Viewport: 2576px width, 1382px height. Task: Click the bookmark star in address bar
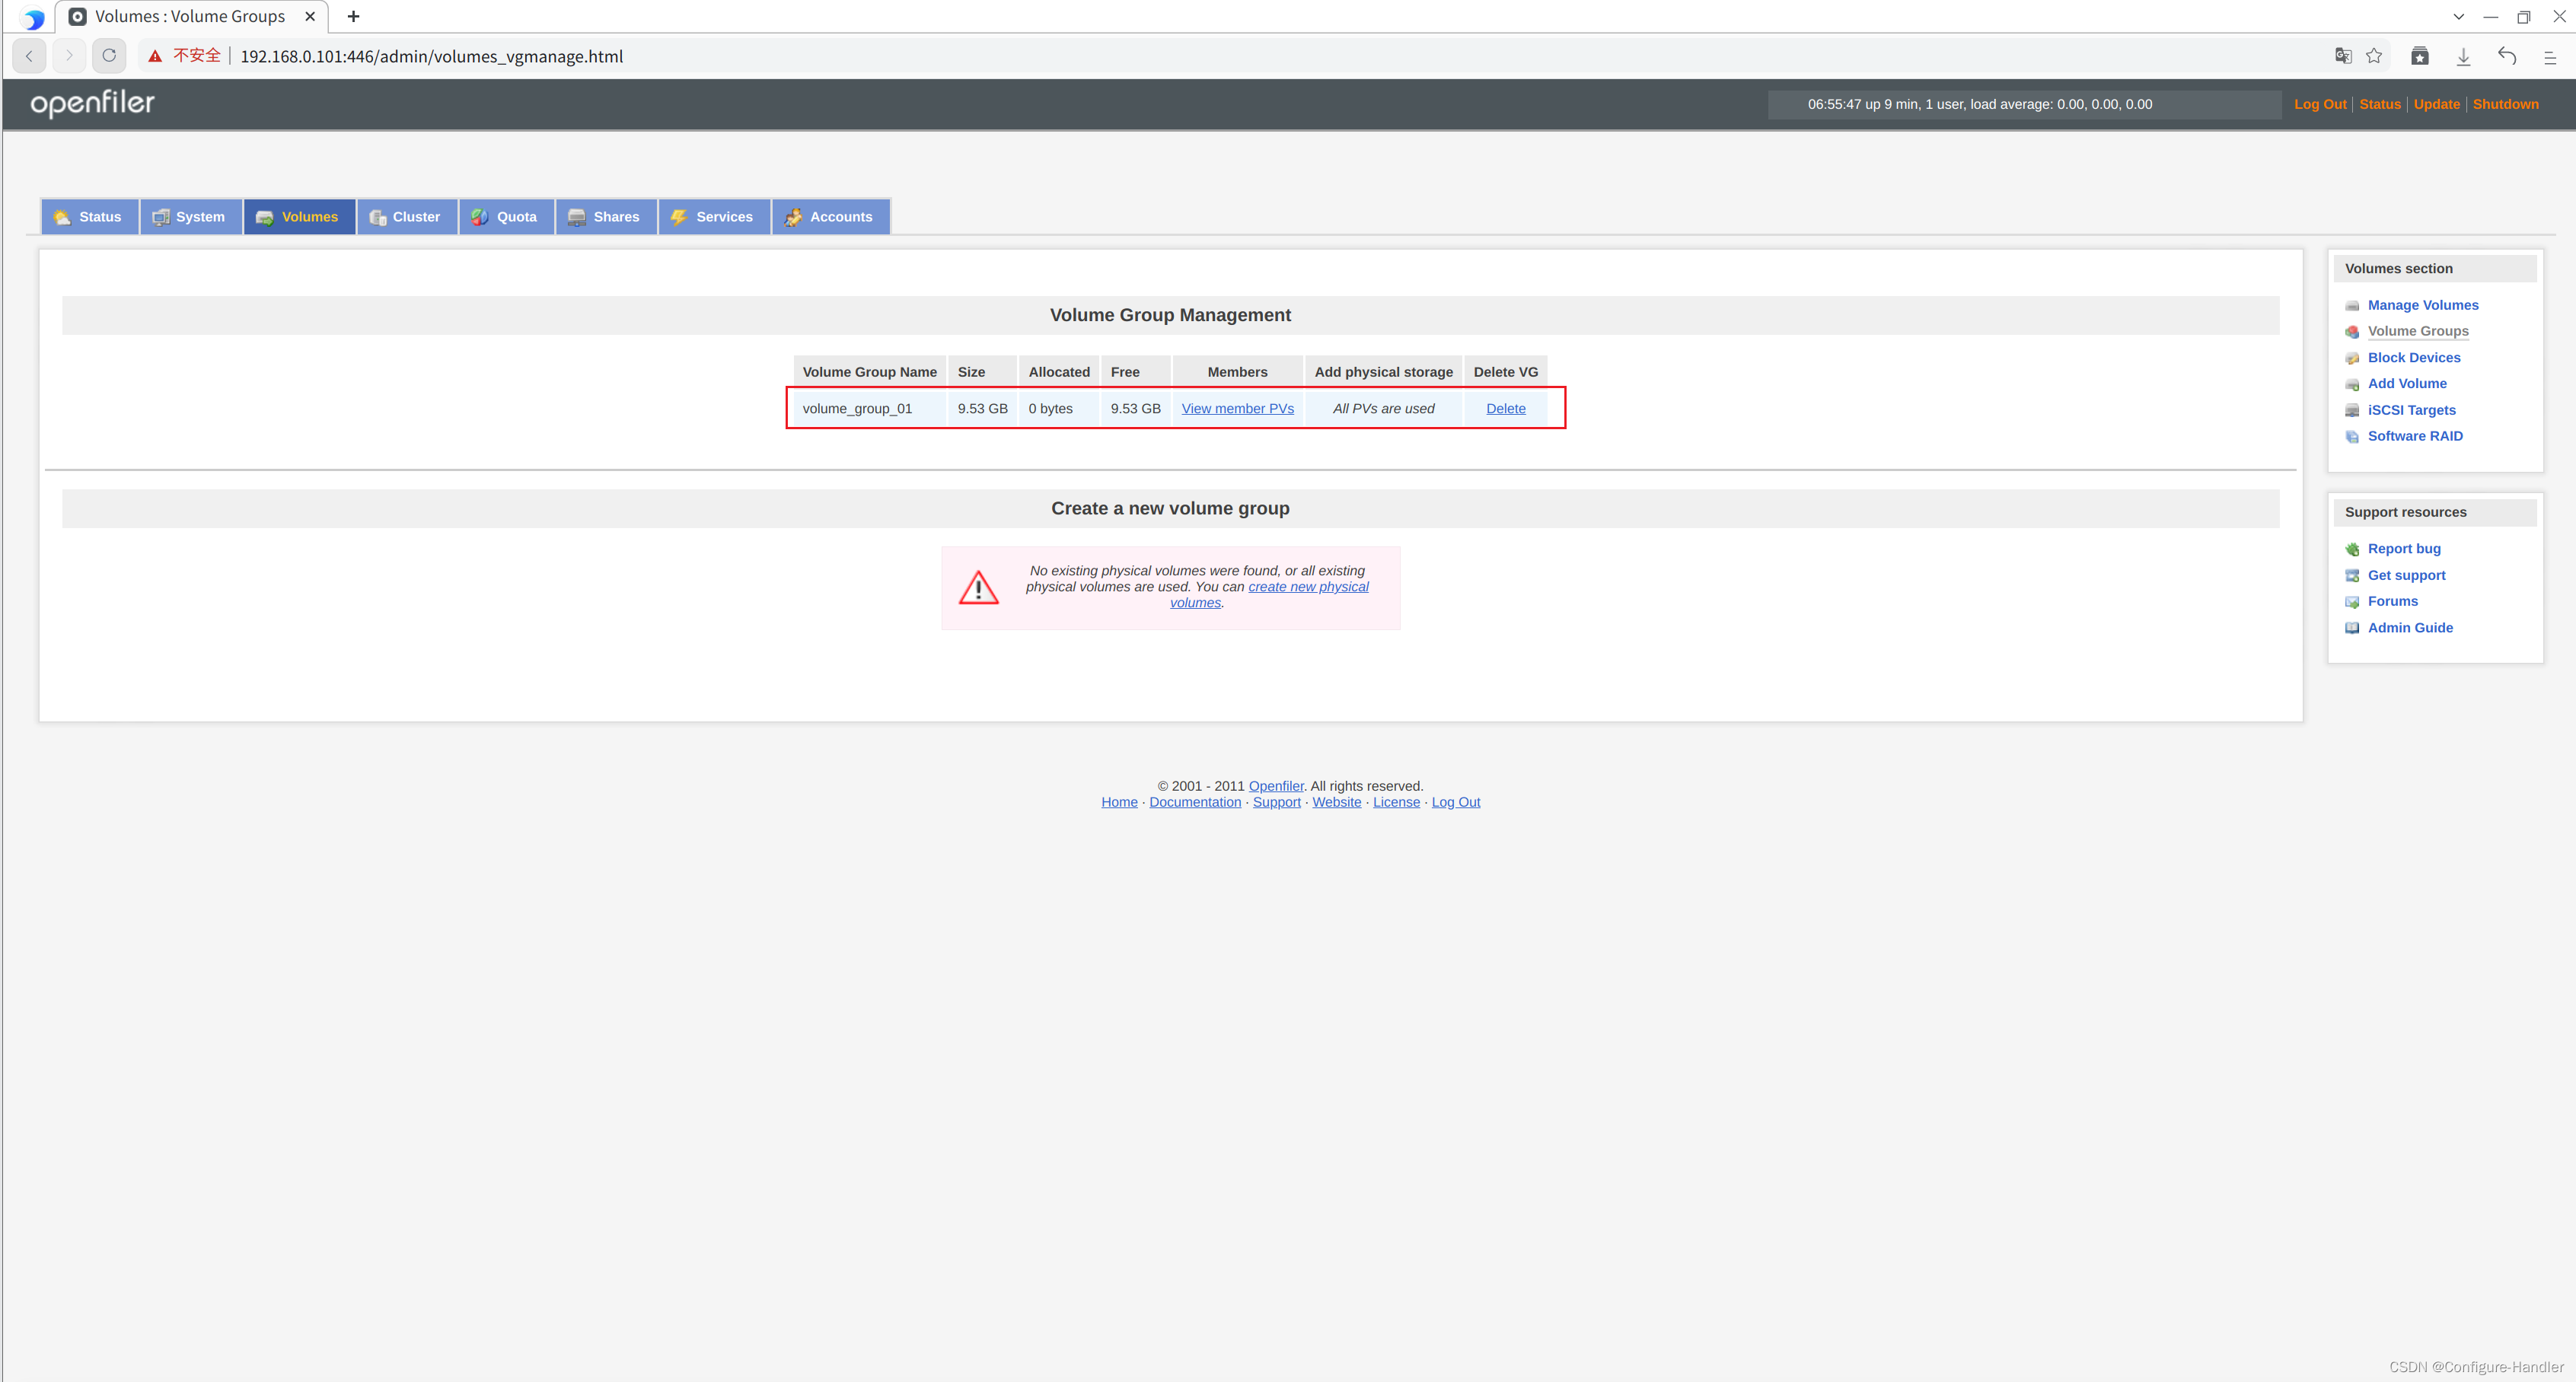(2376, 56)
